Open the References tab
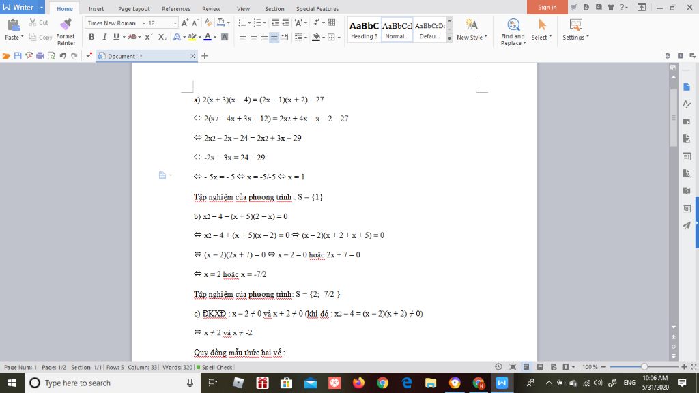 pos(175,8)
